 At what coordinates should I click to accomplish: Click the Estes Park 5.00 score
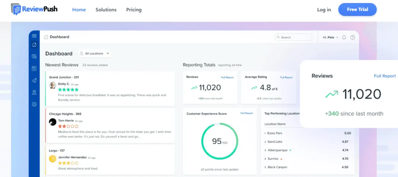coord(348,133)
